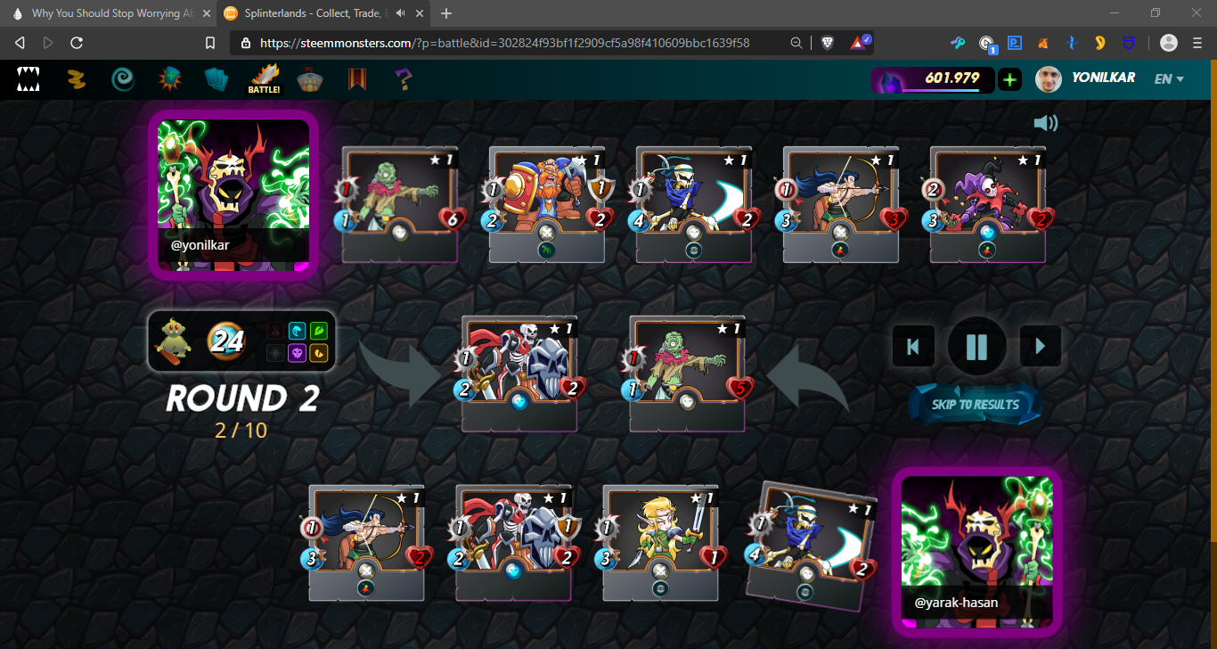Toggle the Brave Shields lion icon
Viewport: 1217px width, 649px height.
(828, 43)
